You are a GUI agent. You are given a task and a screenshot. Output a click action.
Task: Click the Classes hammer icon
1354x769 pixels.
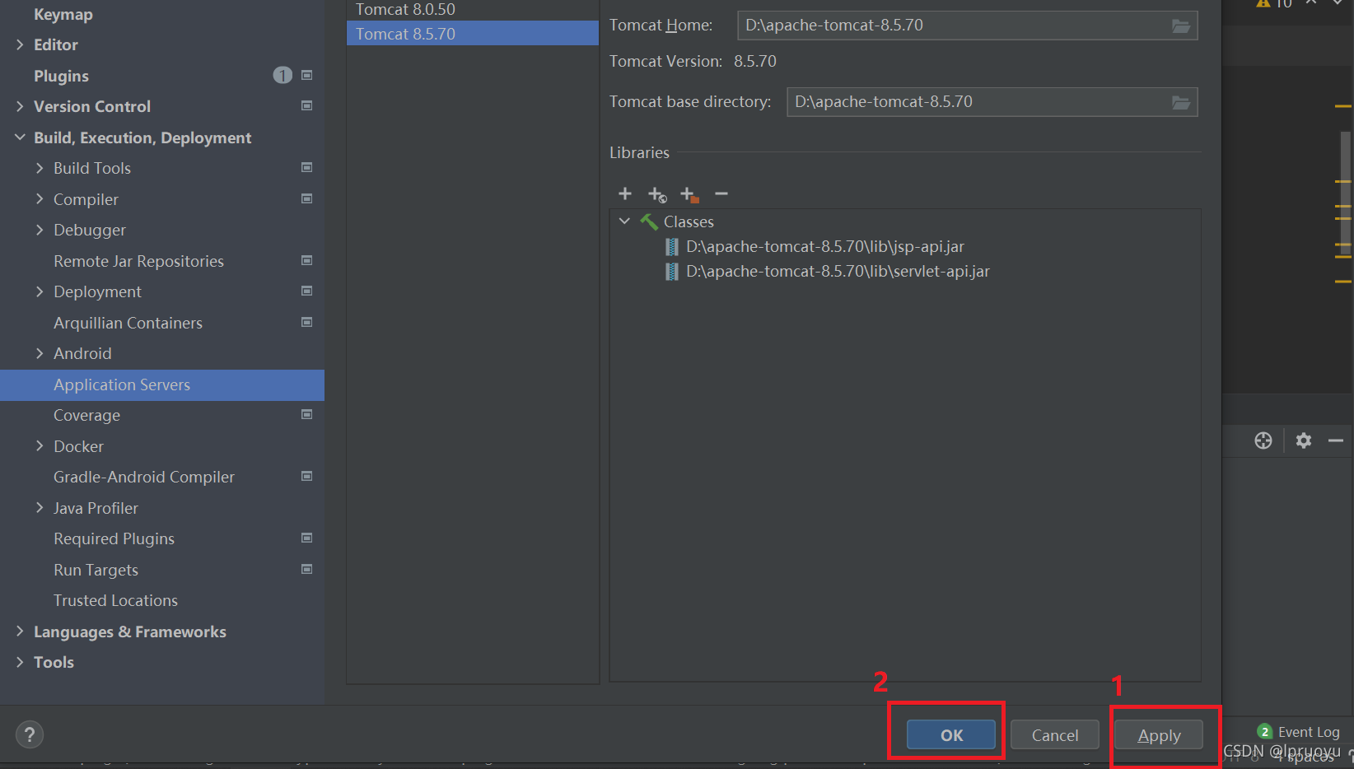point(649,222)
